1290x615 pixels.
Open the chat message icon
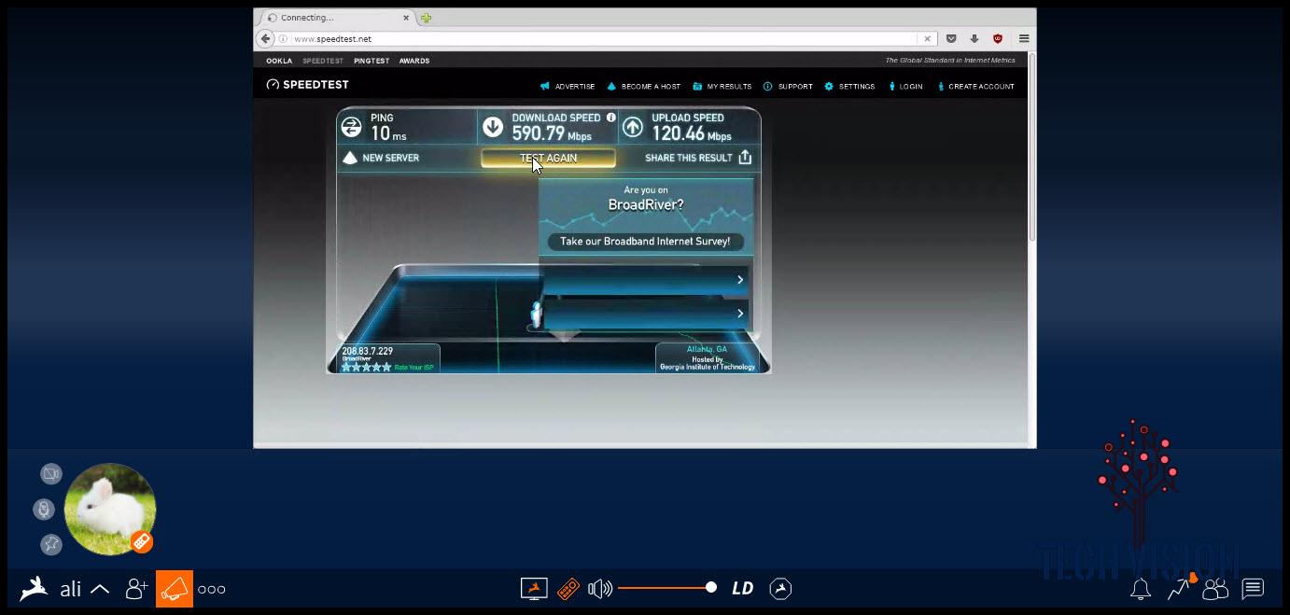point(1253,589)
